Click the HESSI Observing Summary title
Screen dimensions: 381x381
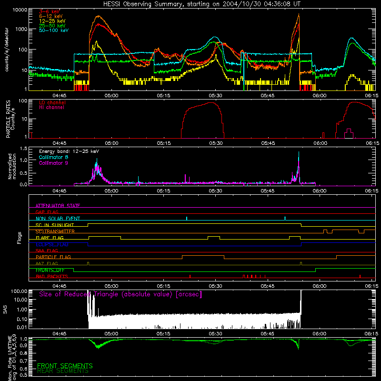point(201,4)
